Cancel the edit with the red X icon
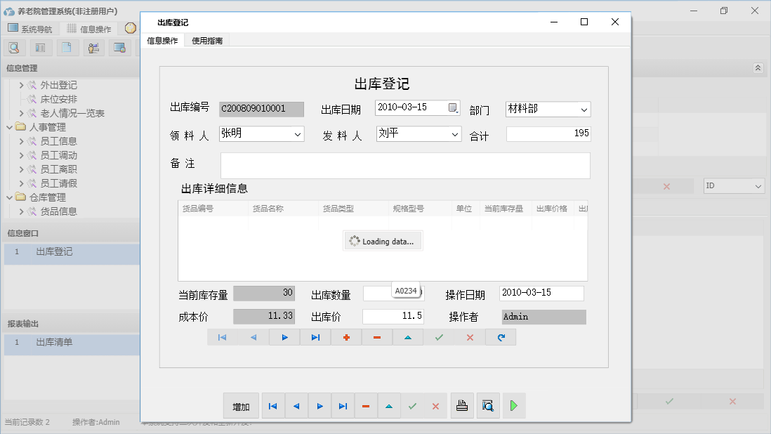This screenshot has height=434, width=771. coord(436,406)
